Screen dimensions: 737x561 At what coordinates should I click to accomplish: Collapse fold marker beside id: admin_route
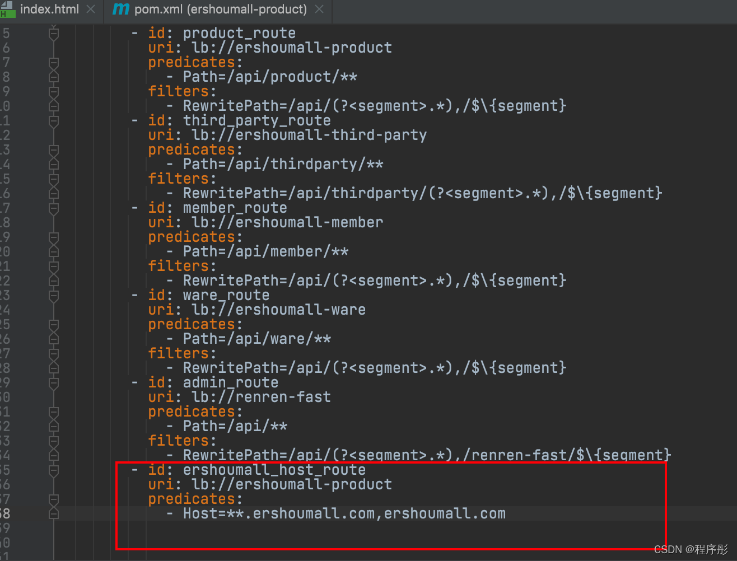54,383
